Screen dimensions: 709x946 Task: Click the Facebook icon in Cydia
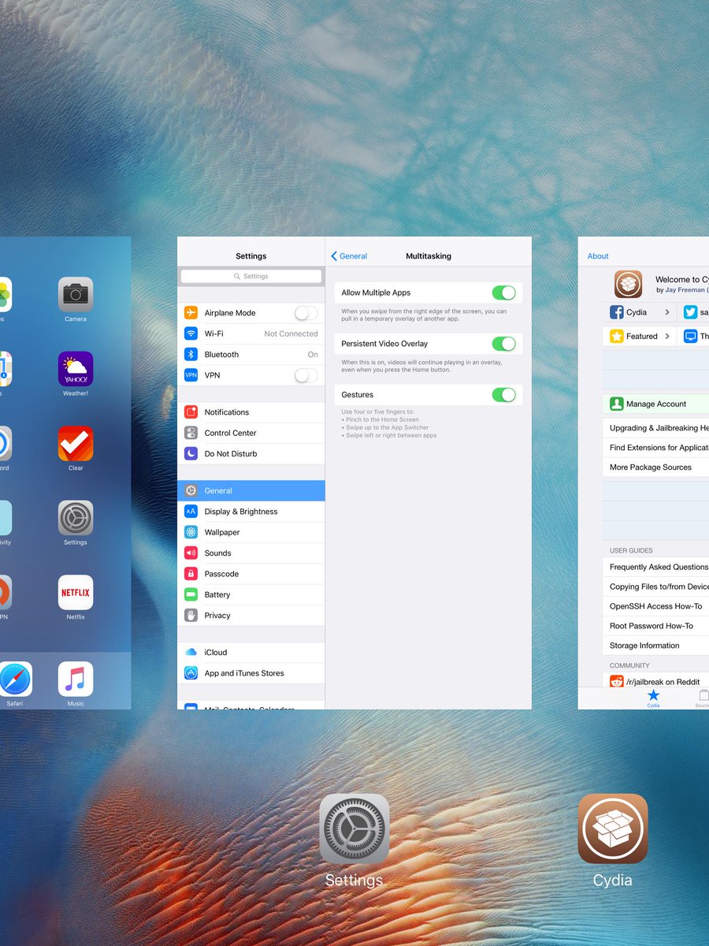click(617, 312)
